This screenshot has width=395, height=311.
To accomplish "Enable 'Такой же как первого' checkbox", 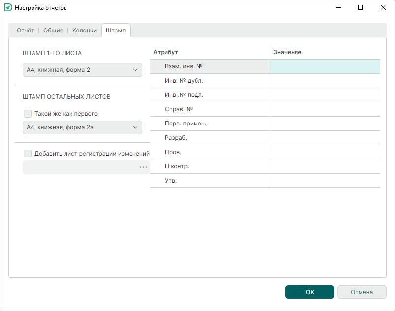I will pos(28,114).
